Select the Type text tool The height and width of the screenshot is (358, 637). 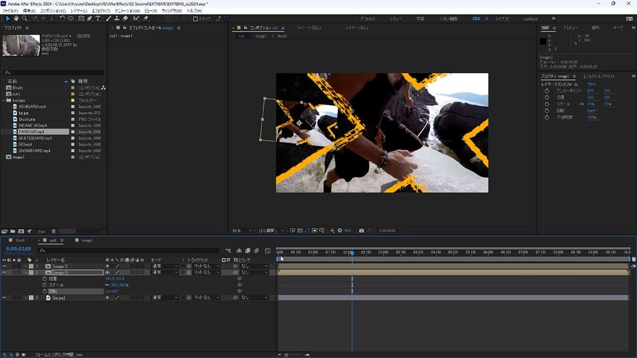(98, 18)
